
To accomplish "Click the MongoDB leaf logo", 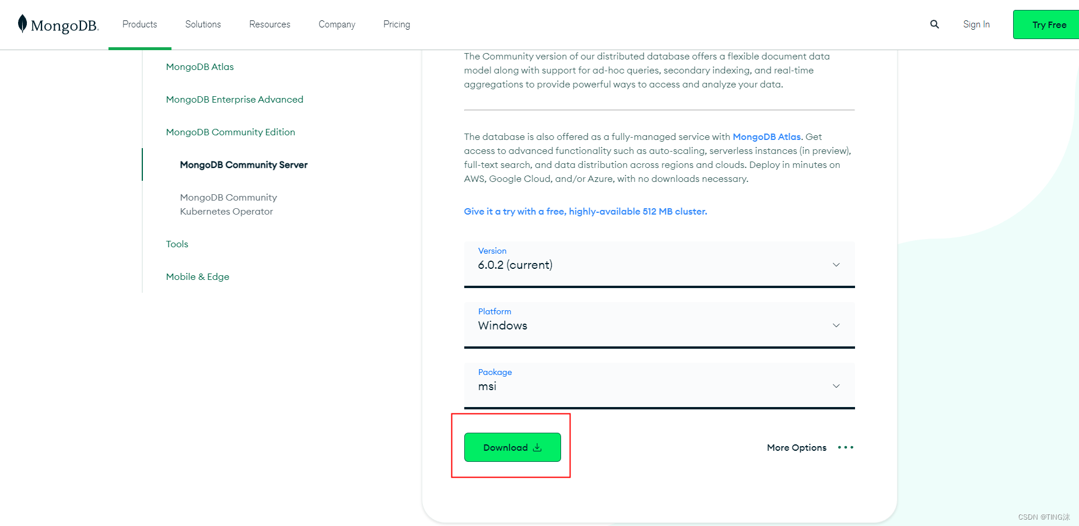I will [22, 24].
